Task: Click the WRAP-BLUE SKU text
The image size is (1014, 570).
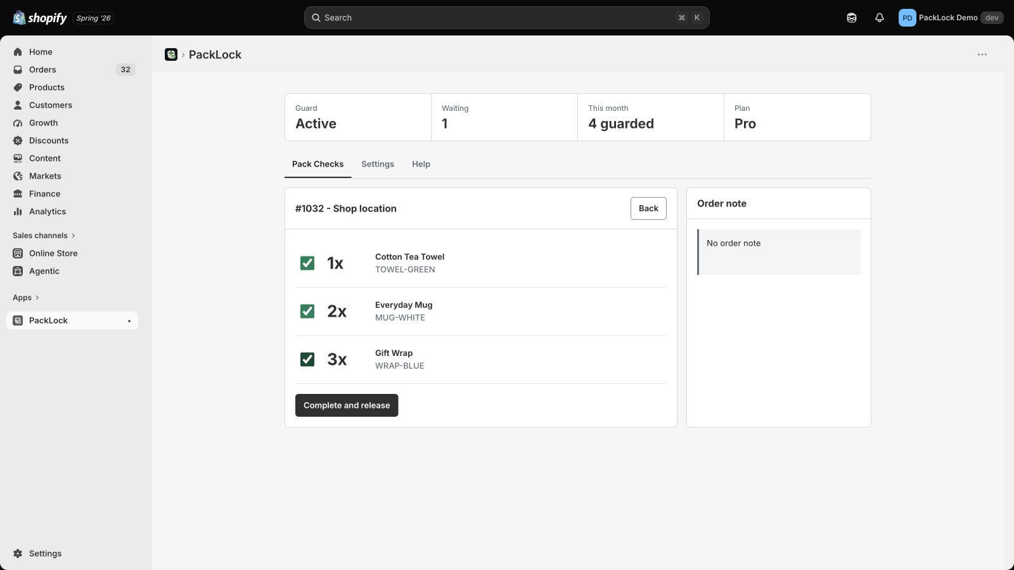Action: (x=400, y=366)
